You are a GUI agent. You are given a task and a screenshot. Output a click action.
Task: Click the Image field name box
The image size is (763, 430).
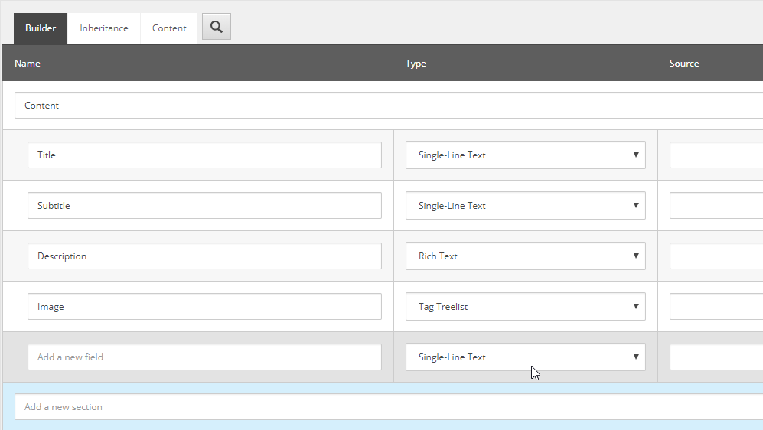pos(204,307)
